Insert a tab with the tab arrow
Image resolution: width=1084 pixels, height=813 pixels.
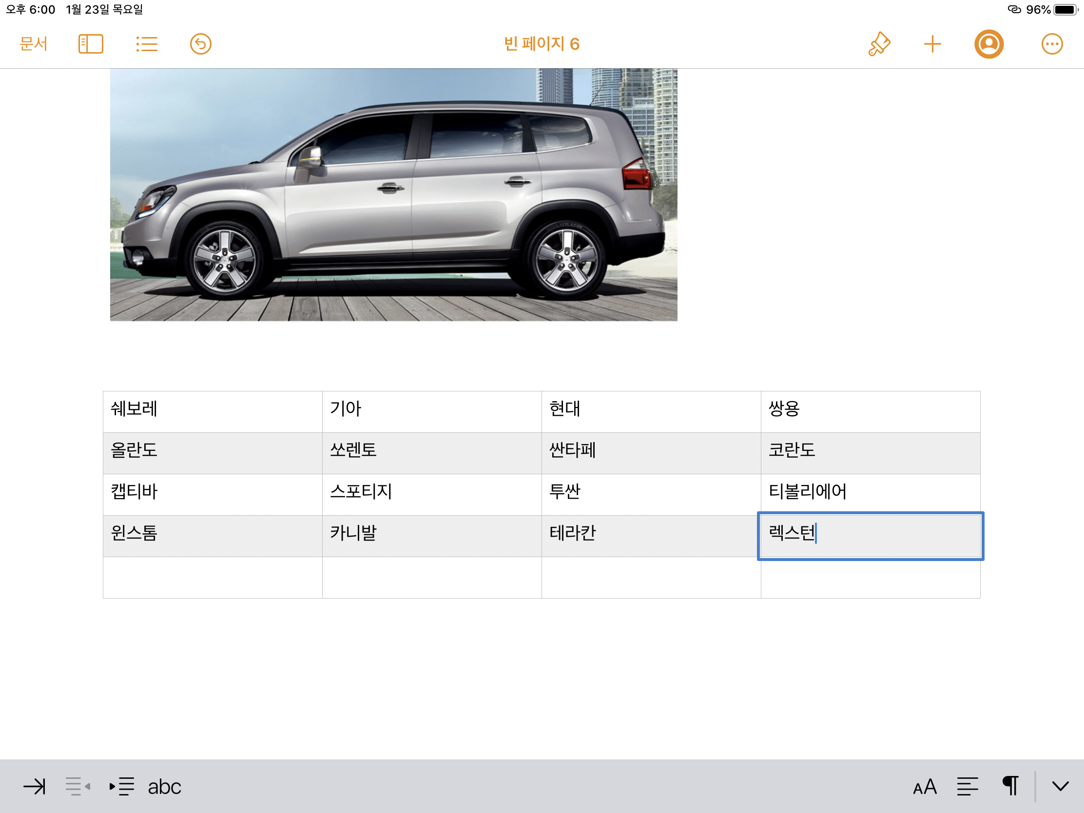[x=34, y=787]
